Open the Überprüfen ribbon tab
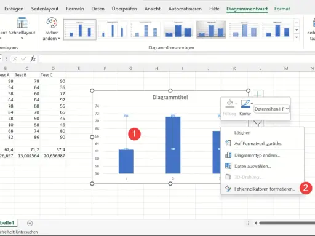315x236 pixels. coord(124,9)
